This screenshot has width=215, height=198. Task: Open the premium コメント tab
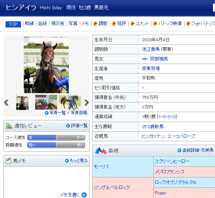coord(142,24)
